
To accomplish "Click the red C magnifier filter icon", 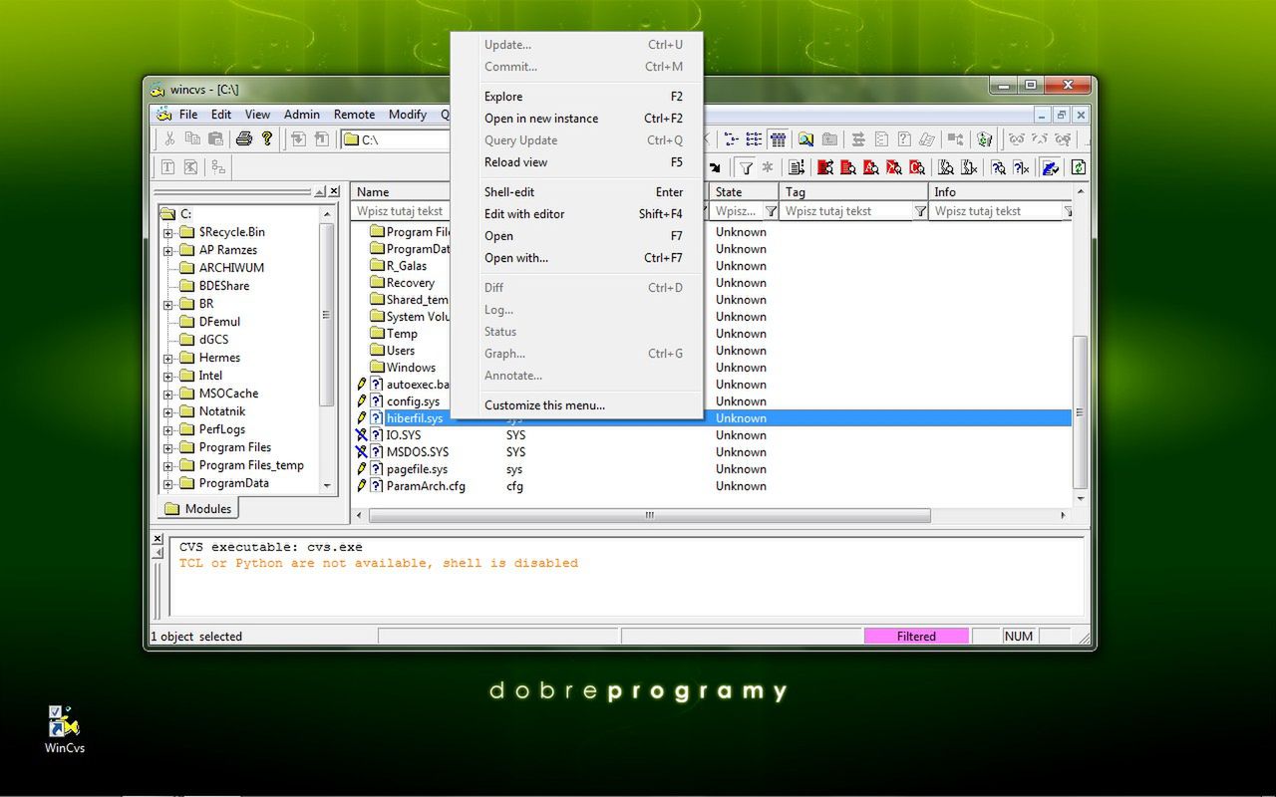I will pyautogui.click(x=917, y=167).
